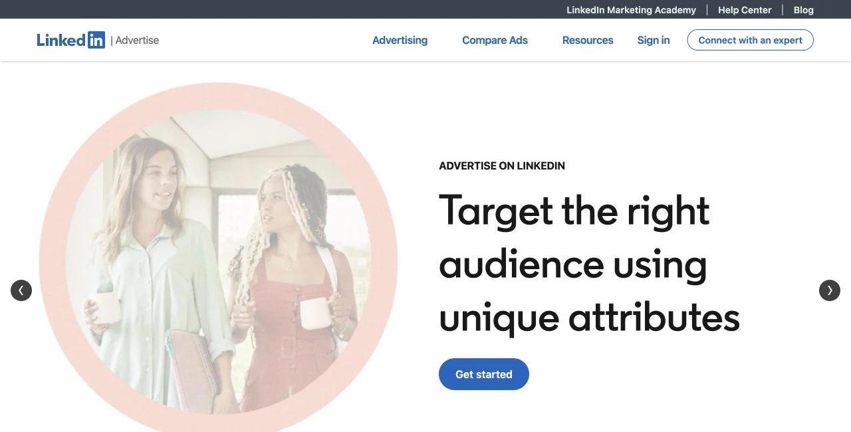Click the Get started button
This screenshot has height=432, width=851.
click(x=484, y=374)
